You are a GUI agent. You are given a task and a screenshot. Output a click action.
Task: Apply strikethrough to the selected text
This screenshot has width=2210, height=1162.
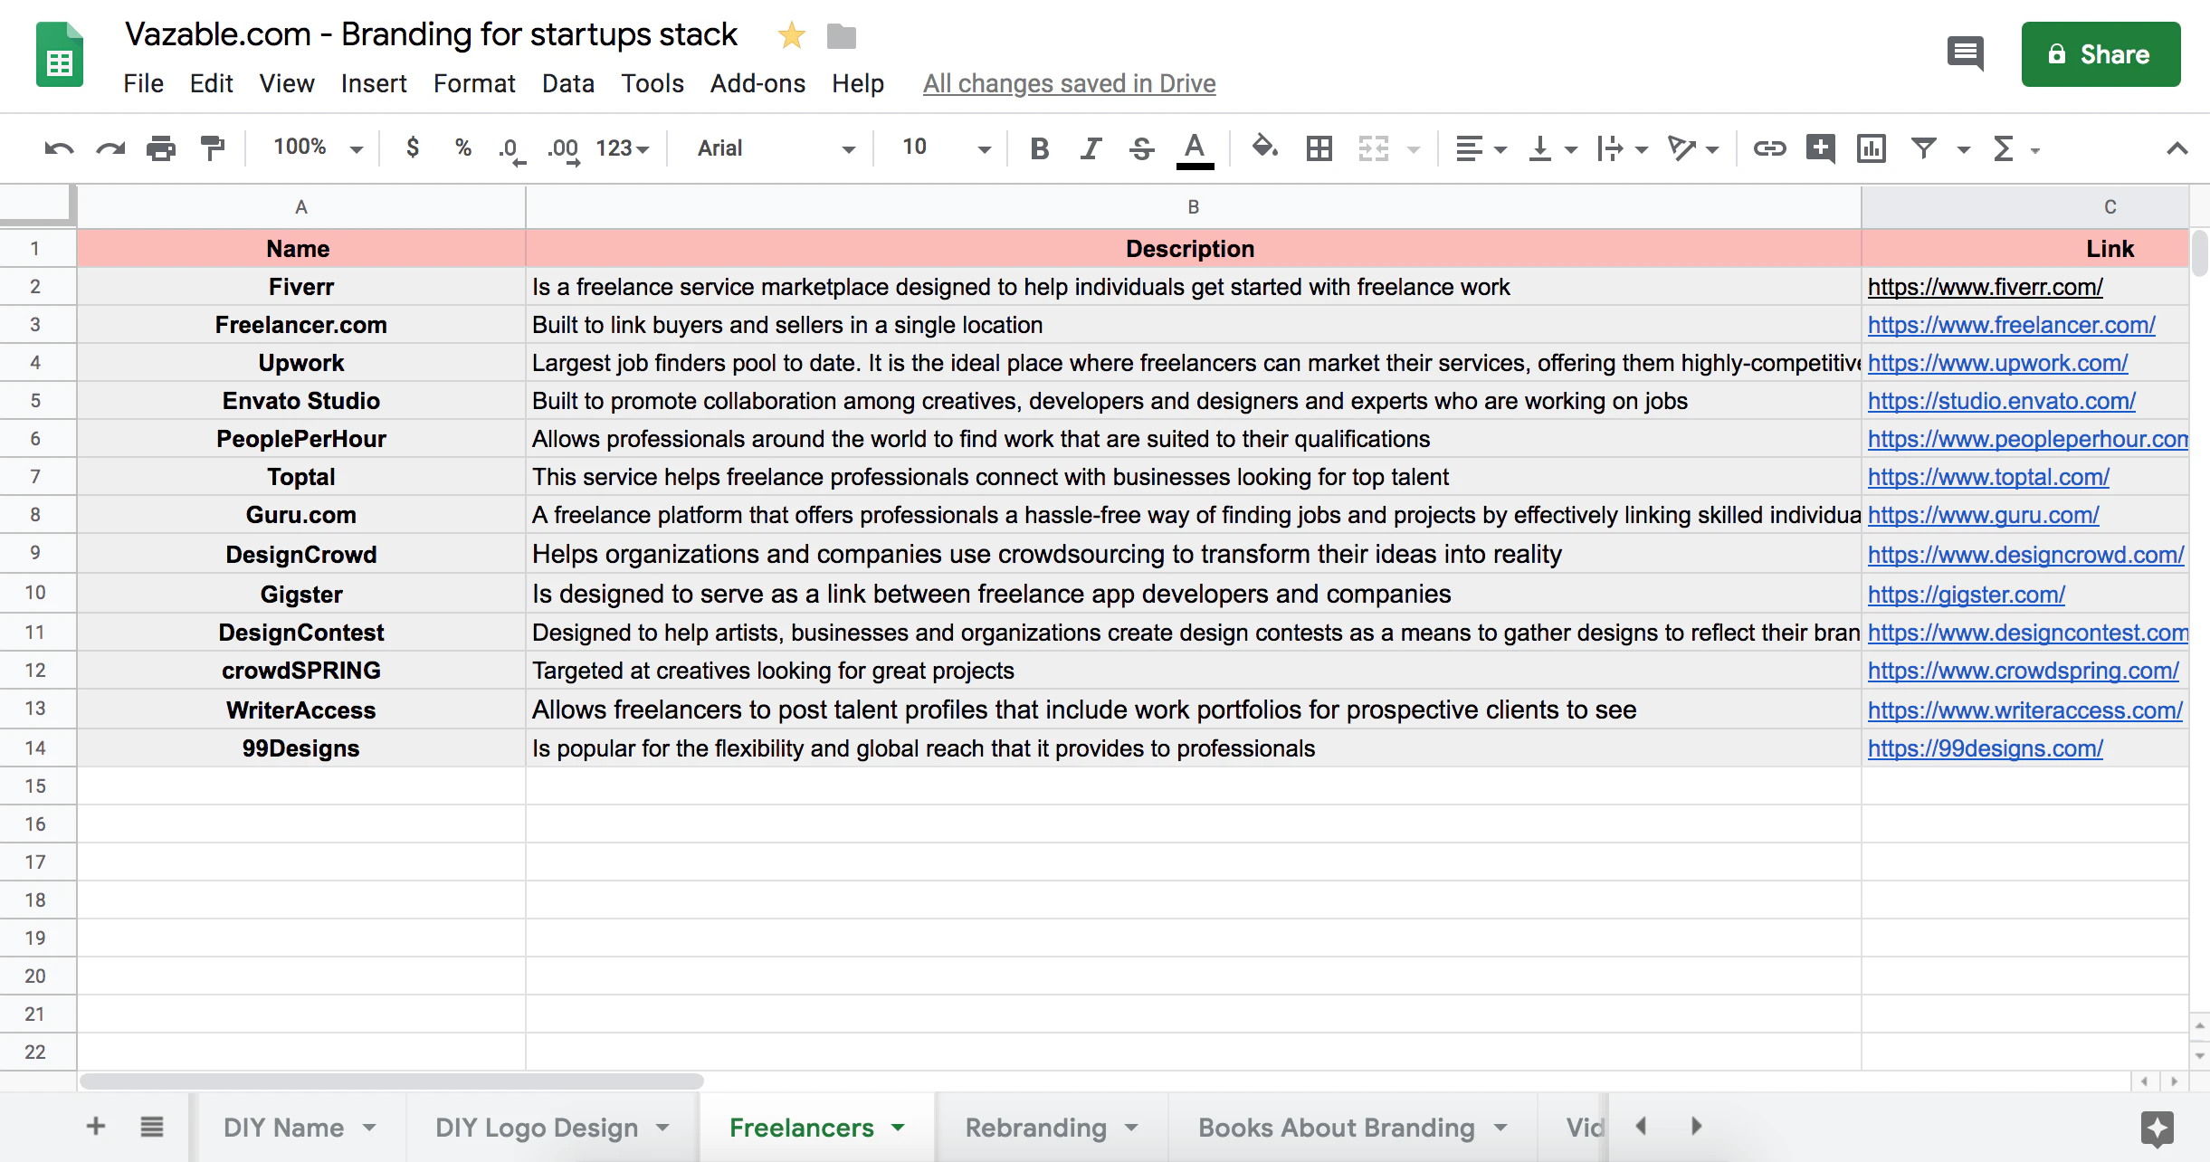pyautogui.click(x=1141, y=148)
